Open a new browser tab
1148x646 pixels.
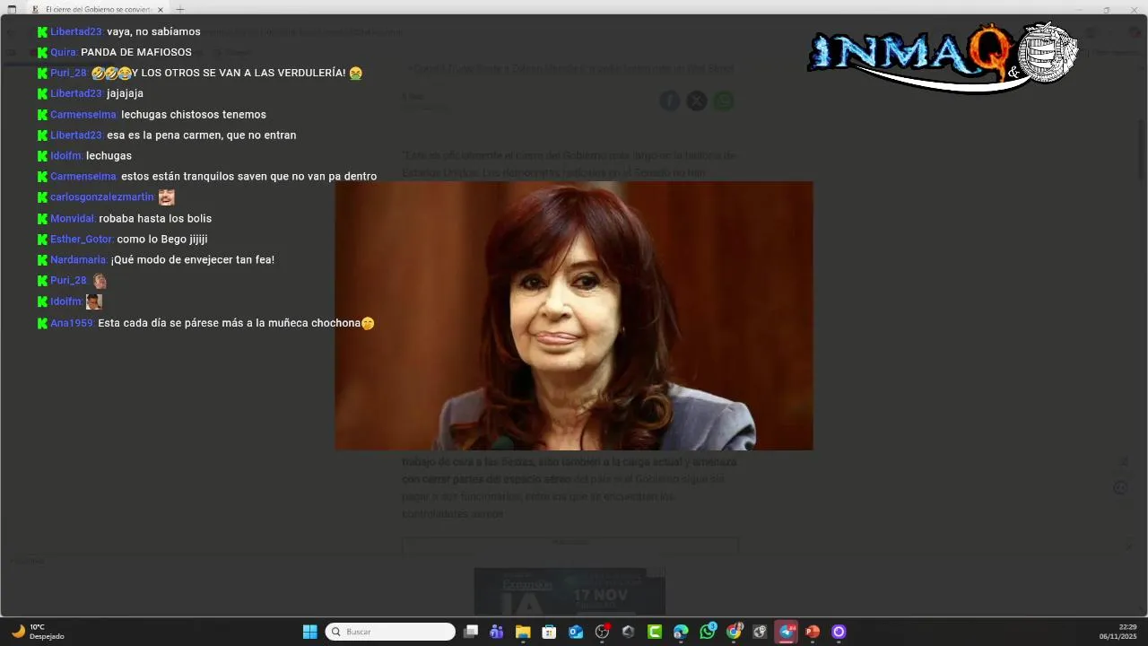pyautogui.click(x=180, y=9)
